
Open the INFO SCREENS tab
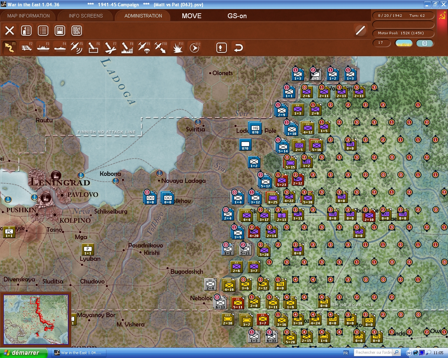coord(86,16)
